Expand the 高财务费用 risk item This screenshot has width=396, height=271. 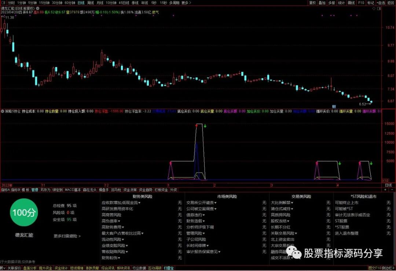pyautogui.click(x=113, y=227)
